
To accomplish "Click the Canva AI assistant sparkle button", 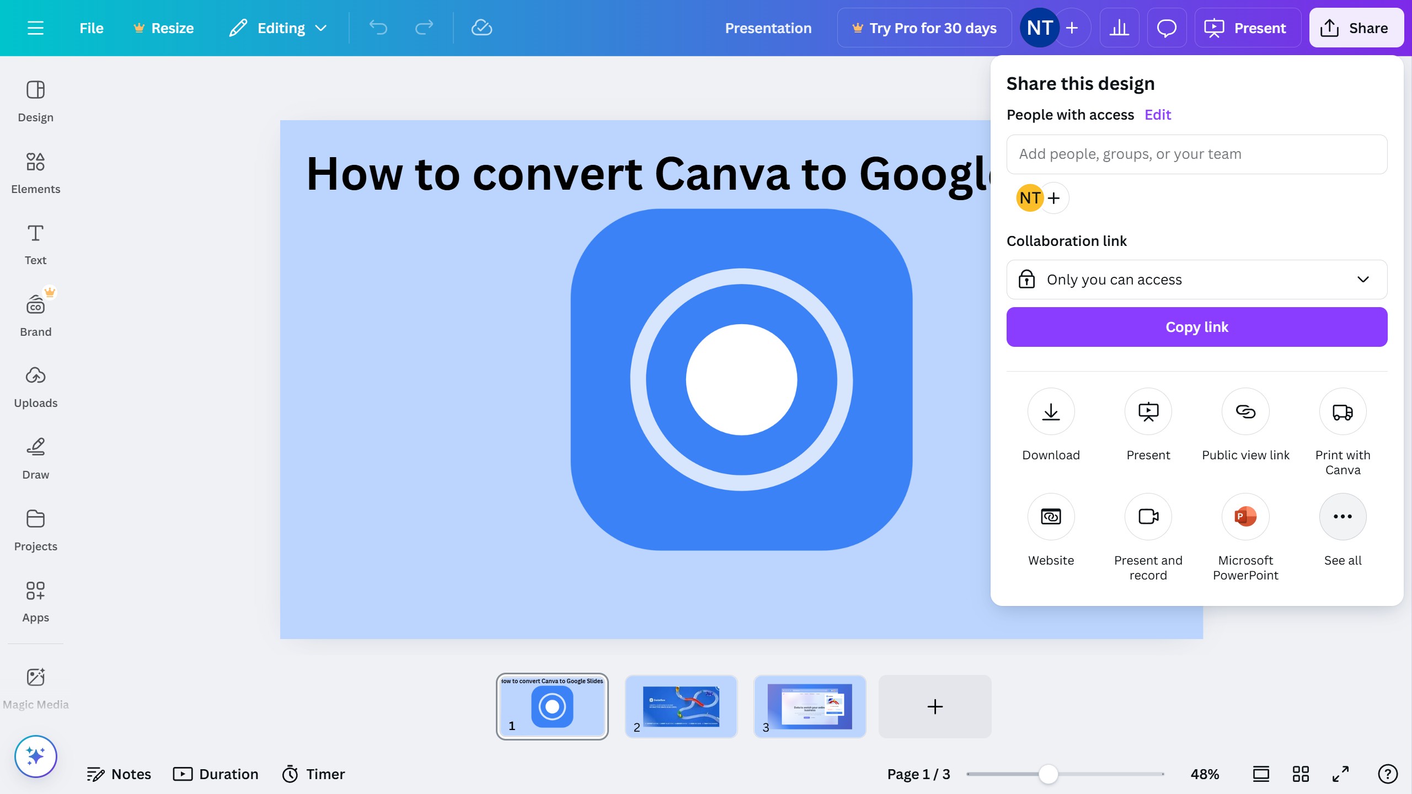I will pyautogui.click(x=35, y=756).
